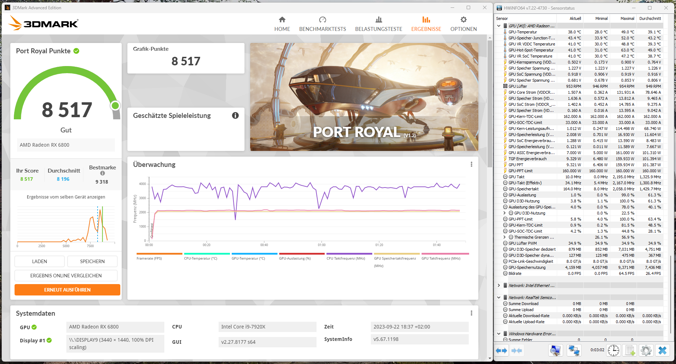Screen dimensions: 676x364
Task: Toggle the pink GPU Taktfrequenz legend swatch
Action: pyautogui.click(x=445, y=254)
